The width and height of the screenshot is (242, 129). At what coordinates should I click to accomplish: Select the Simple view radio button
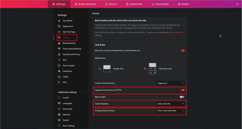pos(99,69)
